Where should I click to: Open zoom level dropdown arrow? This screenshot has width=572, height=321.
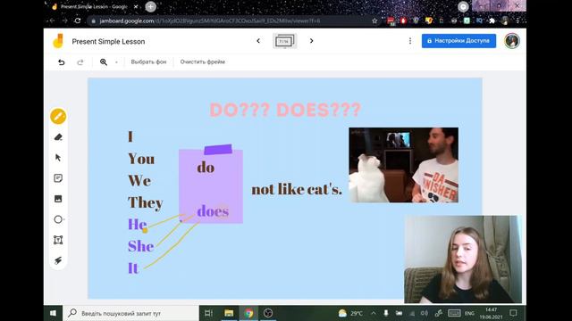(116, 62)
